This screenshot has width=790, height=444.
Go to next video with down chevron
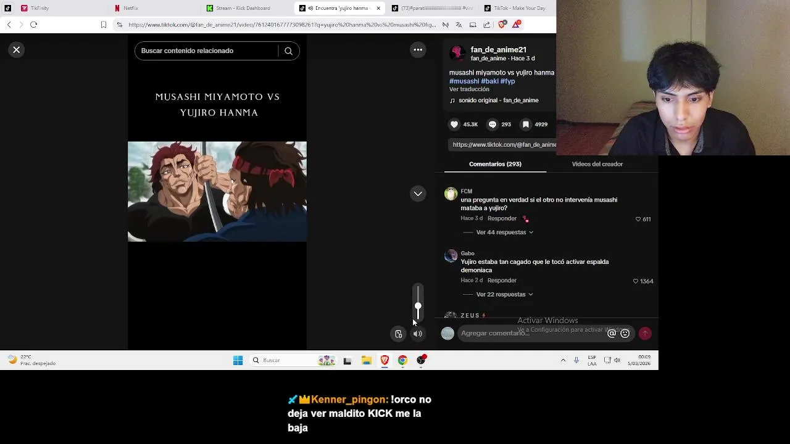[418, 194]
